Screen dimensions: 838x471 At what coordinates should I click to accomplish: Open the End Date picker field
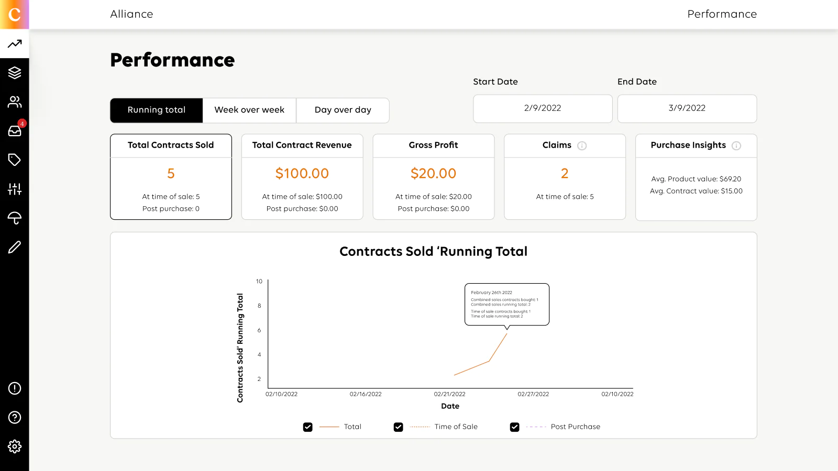tap(687, 108)
